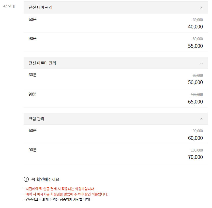Click the 65,000 discounted price
This screenshot has height=208, width=212.
(195, 102)
